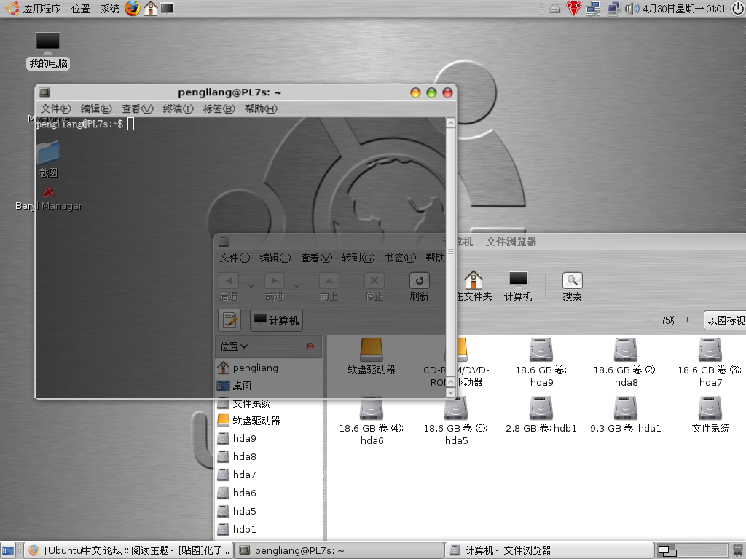Viewport: 746px width, 559px height.
Task: Open the home folder panel launcher
Action: tap(150, 9)
